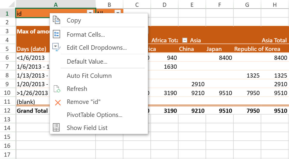Select column H header
The image size is (289, 159).
click(275, 4)
